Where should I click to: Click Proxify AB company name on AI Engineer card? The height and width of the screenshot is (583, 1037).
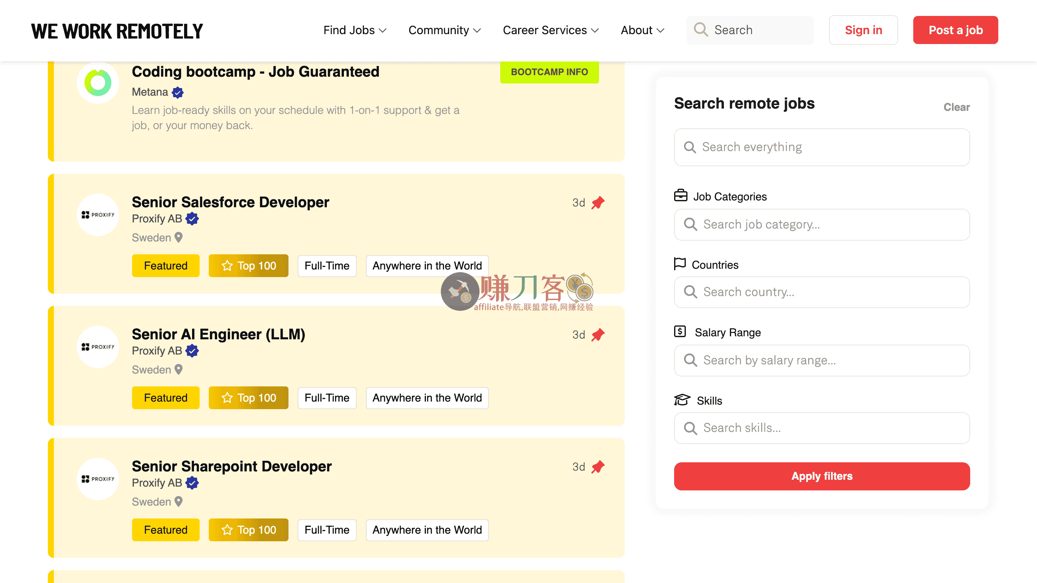(x=157, y=351)
